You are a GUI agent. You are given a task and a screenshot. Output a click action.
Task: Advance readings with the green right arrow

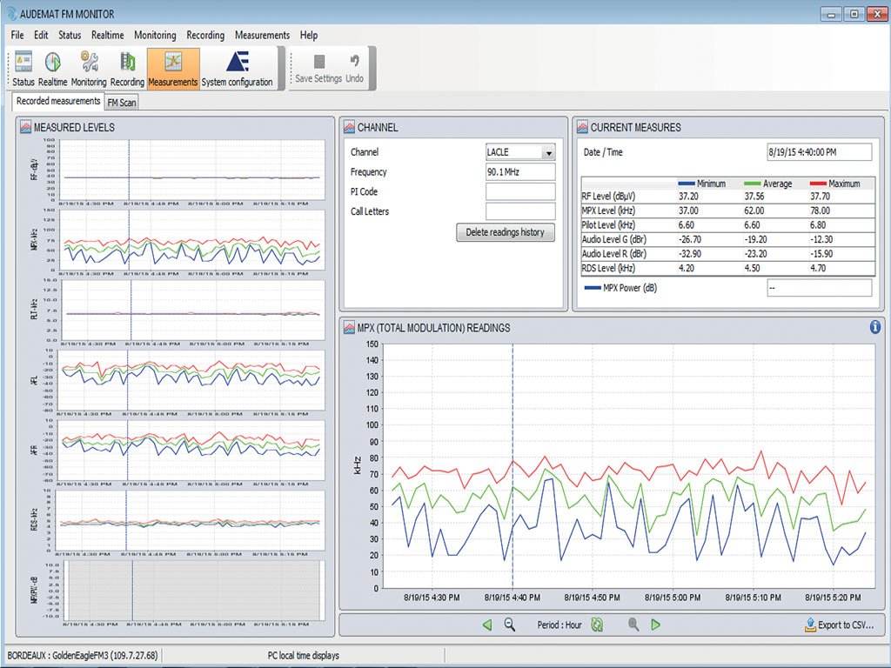click(x=657, y=625)
